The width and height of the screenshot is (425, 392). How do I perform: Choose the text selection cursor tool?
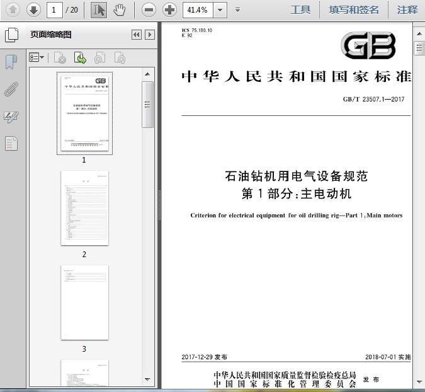click(99, 9)
